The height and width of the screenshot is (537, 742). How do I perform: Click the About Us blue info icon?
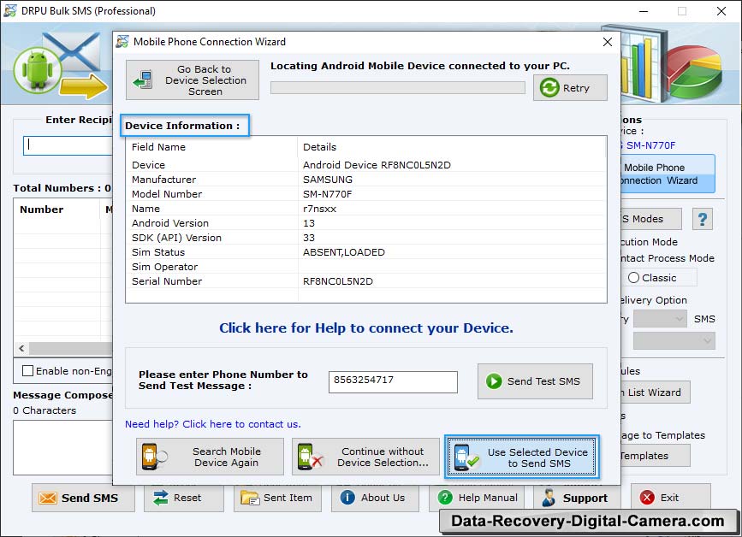coord(347,498)
